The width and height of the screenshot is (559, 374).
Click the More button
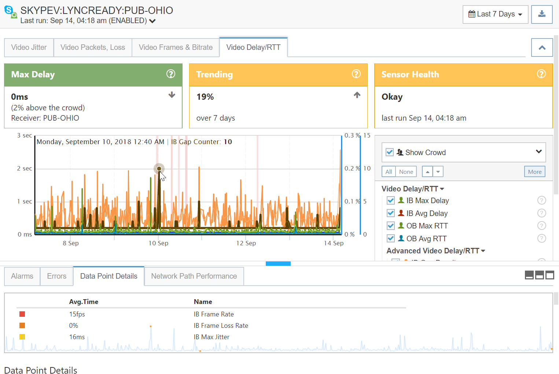pyautogui.click(x=535, y=172)
